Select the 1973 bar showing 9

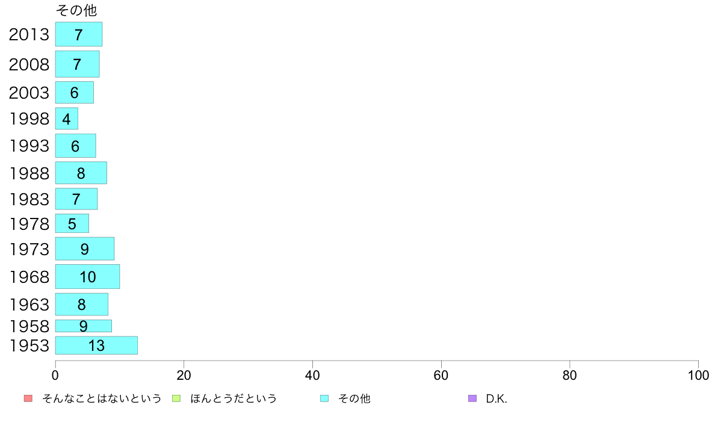click(85, 249)
